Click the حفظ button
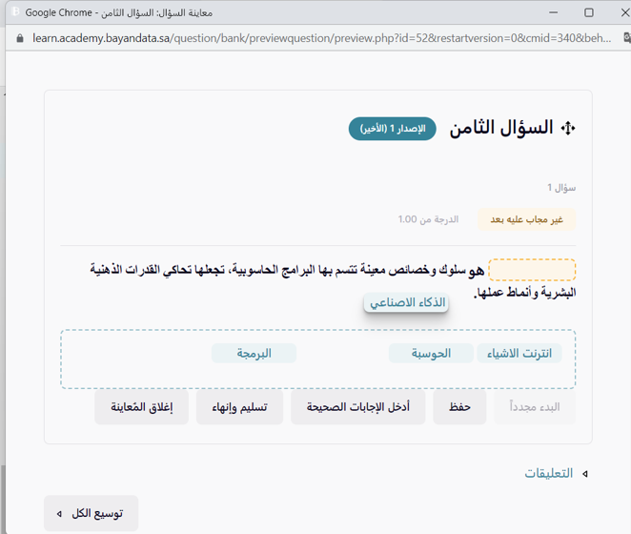Screen dimensions: 631x534 pyautogui.click(x=459, y=407)
